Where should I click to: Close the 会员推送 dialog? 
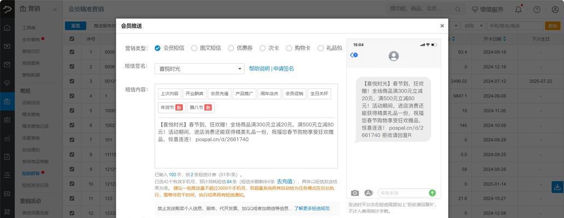(442, 26)
